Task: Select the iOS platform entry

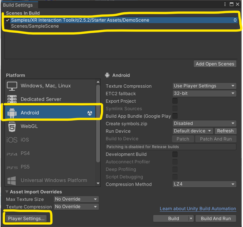Action: click(50, 140)
